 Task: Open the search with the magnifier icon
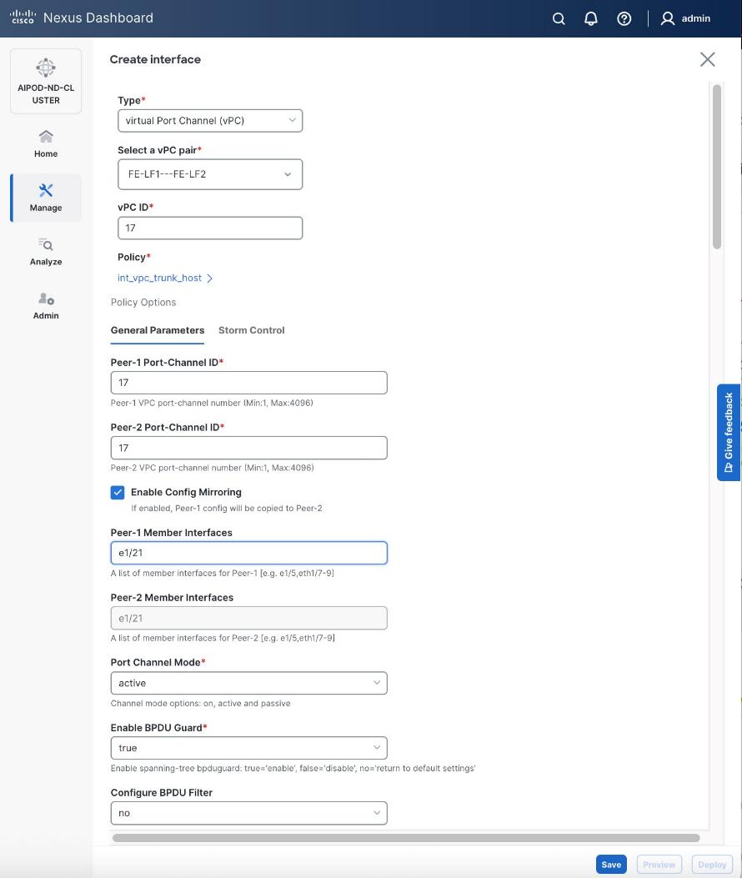pyautogui.click(x=558, y=18)
